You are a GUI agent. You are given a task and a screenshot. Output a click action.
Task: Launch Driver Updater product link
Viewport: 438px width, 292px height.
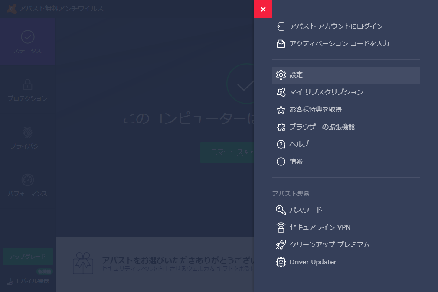coord(346,262)
